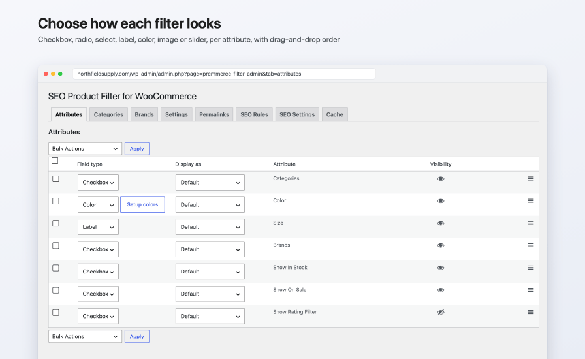Check the Categories row checkbox
Viewport: 585px width, 359px height.
(x=55, y=179)
